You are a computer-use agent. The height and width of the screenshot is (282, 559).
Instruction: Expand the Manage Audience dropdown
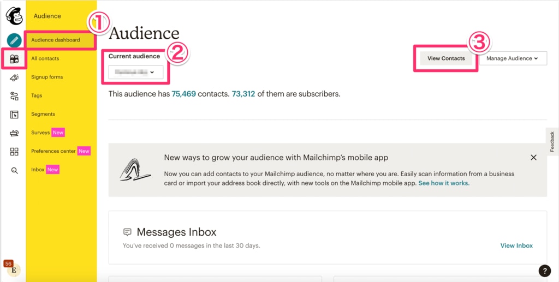(513, 58)
